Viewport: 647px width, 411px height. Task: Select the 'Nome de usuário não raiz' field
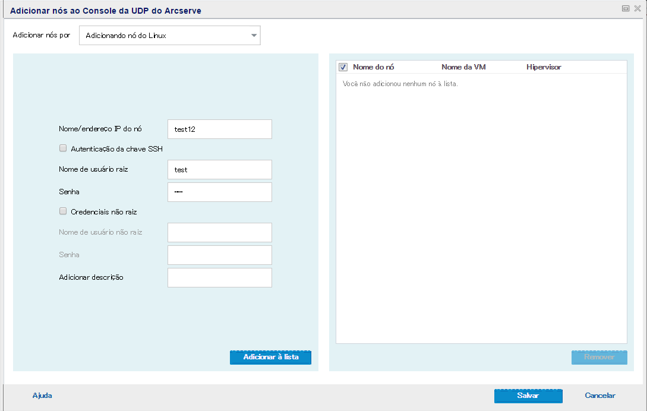[219, 232]
